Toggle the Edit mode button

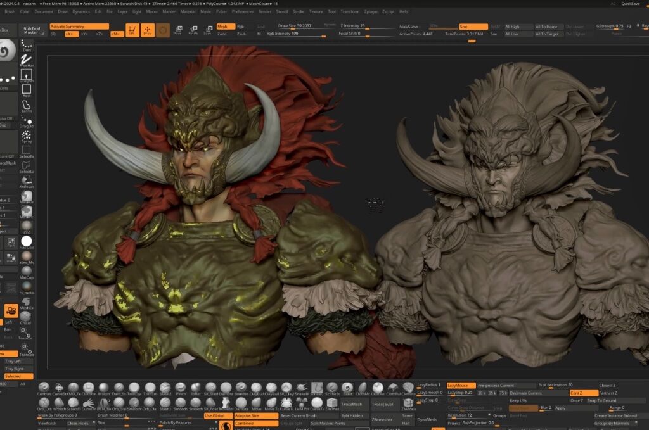[x=132, y=30]
